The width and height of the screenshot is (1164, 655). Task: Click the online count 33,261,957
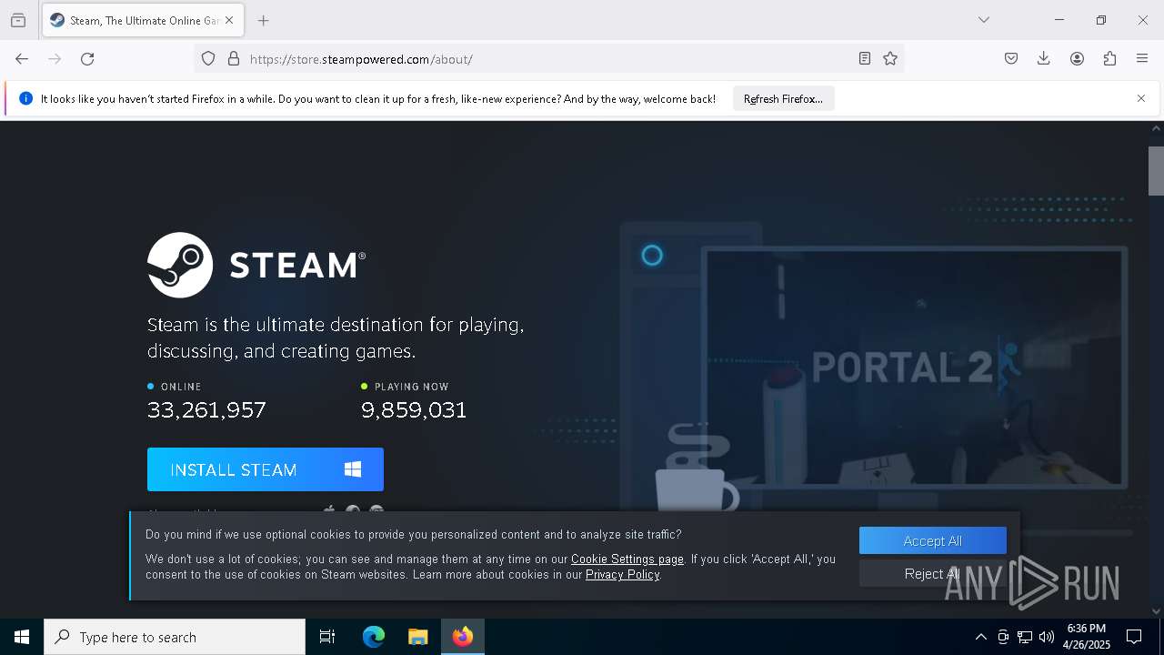(206, 410)
